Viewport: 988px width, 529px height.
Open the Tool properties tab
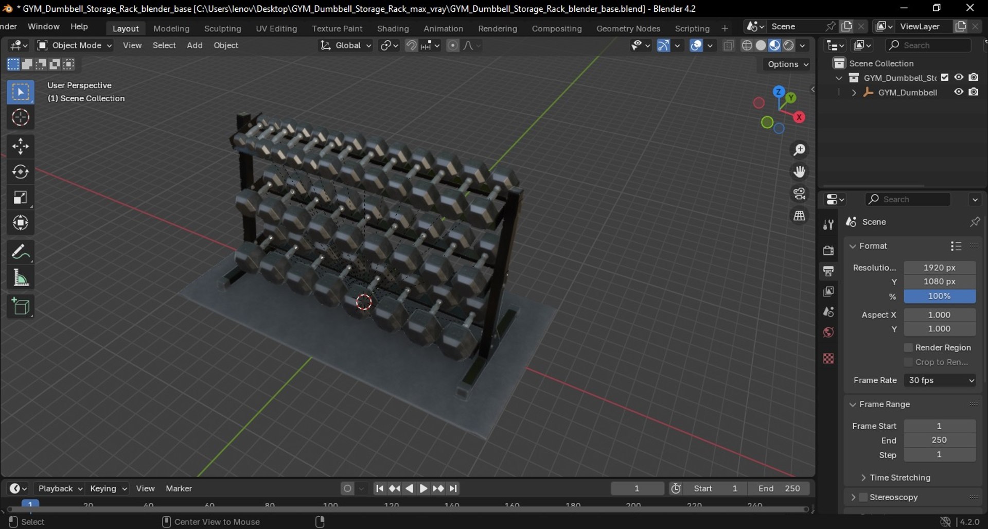pyautogui.click(x=828, y=225)
